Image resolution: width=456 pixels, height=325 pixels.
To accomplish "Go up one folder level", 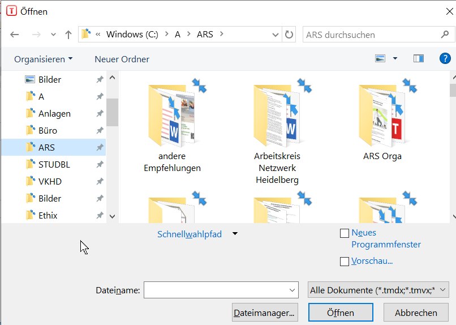I will 68,35.
